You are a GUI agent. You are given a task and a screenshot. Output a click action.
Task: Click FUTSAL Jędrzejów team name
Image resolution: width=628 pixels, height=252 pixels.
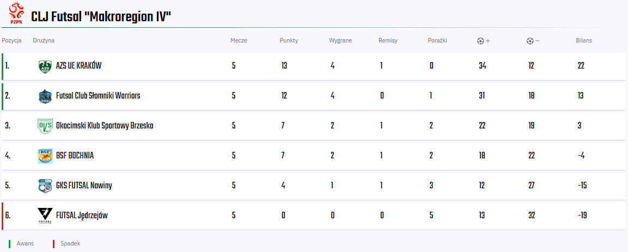(82, 216)
